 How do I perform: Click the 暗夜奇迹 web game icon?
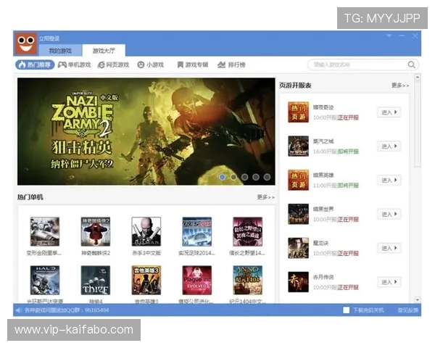click(x=298, y=112)
